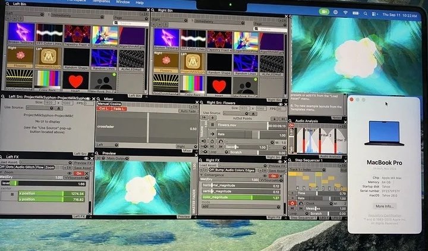This screenshot has width=428, height=251.
Task: Click Preview FX button in Left FX
Action: pyautogui.click(x=83, y=163)
